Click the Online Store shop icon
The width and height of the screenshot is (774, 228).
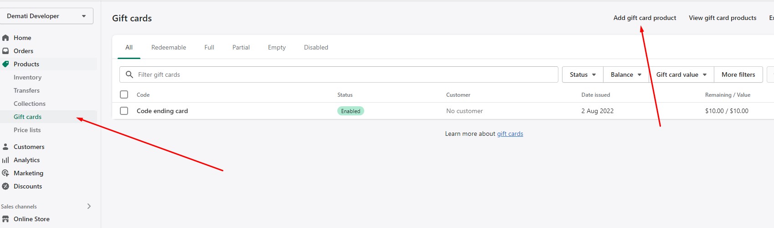(x=5, y=219)
